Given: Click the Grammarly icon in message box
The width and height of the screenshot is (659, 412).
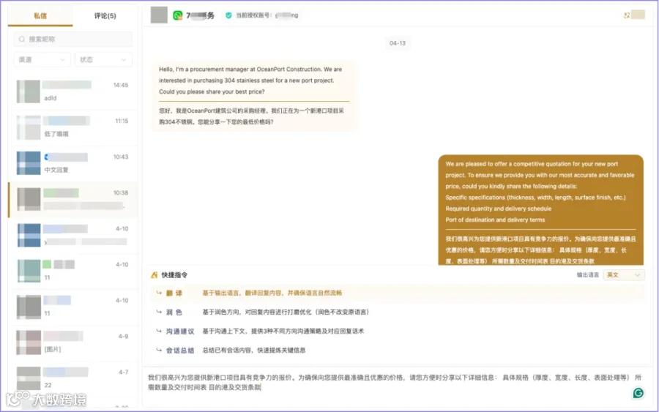Looking at the screenshot, I should (x=638, y=393).
